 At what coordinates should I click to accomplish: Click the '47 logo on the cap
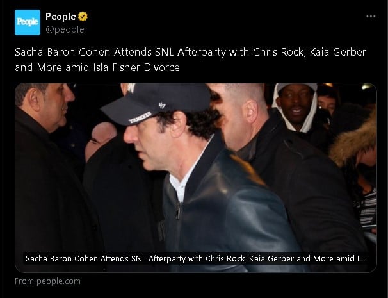[x=162, y=106]
